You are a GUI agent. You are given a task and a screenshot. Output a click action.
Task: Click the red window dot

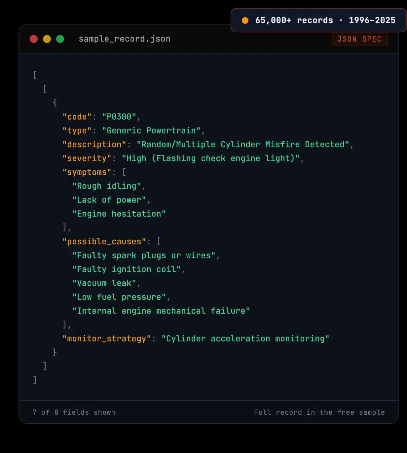click(34, 39)
